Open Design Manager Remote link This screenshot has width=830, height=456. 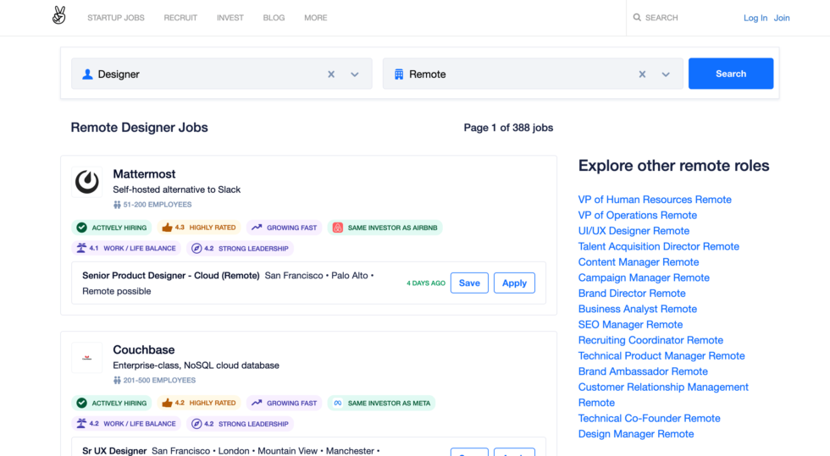coord(636,434)
